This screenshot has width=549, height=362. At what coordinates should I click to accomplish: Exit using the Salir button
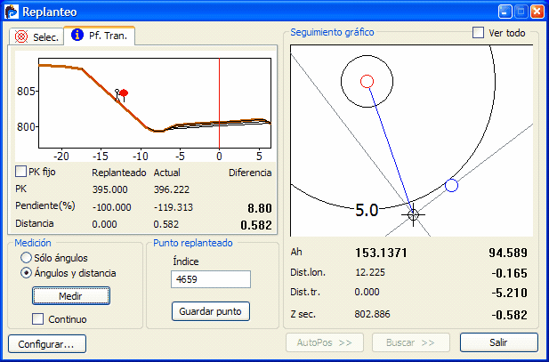pos(498,342)
